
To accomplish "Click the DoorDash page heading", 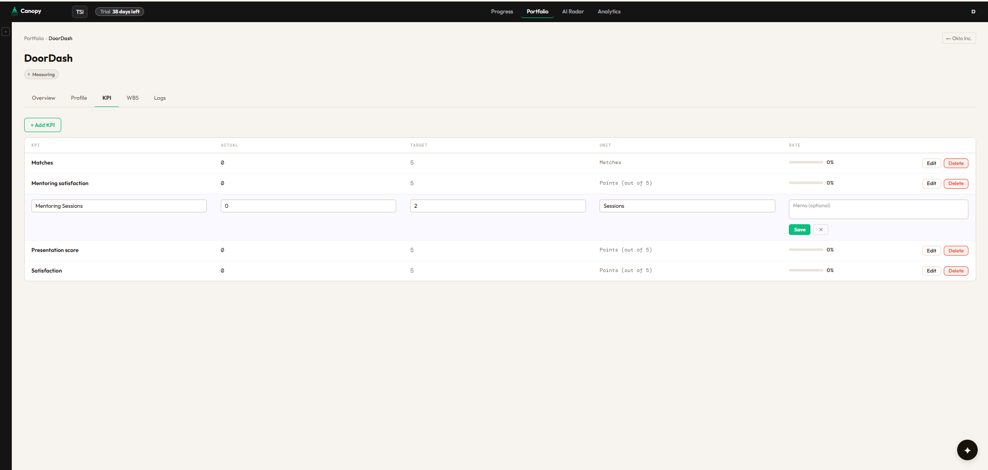I will tap(48, 58).
